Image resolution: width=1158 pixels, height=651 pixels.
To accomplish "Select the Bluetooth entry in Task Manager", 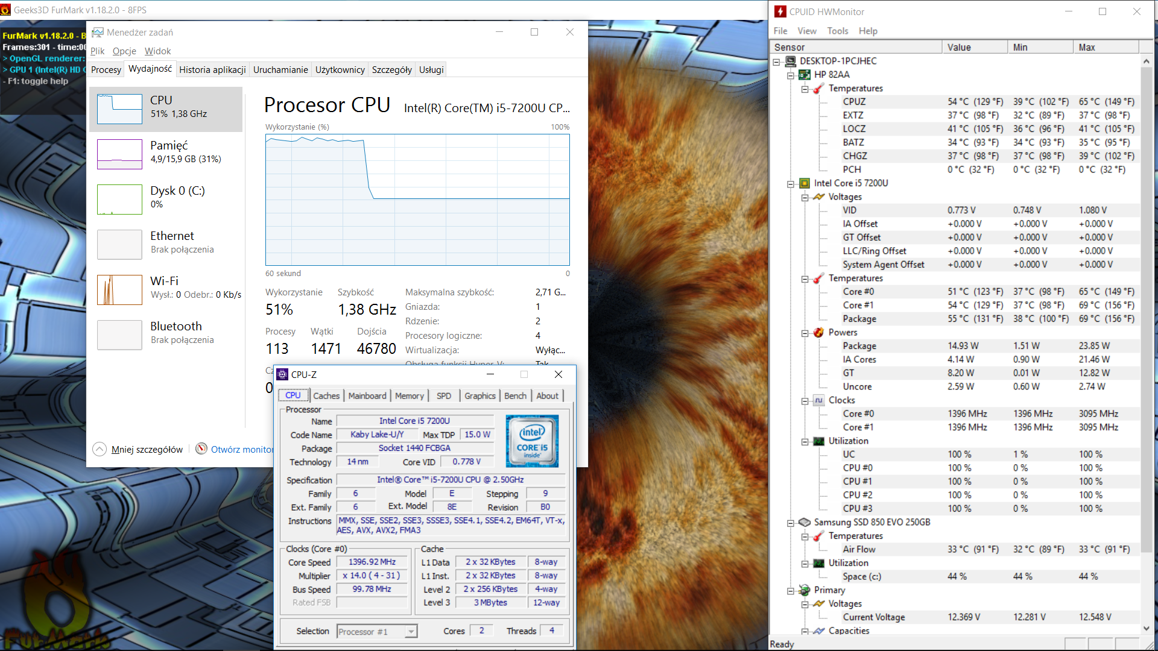I will click(x=166, y=335).
